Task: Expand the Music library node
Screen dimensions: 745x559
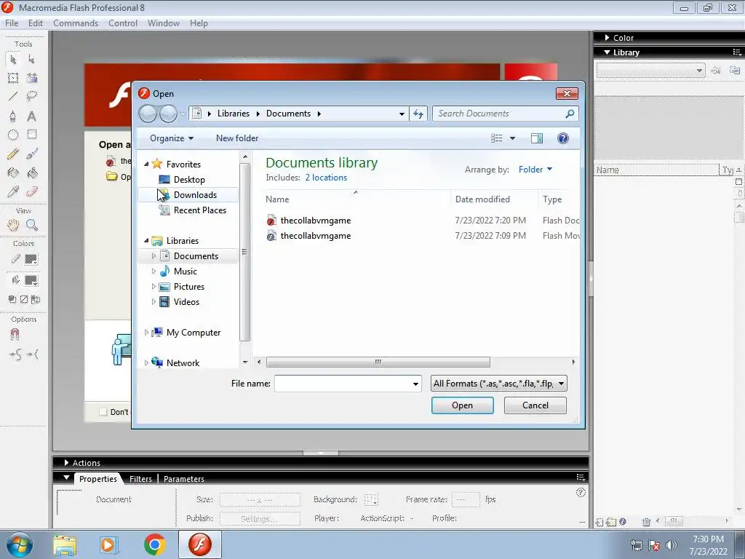Action: tap(154, 271)
